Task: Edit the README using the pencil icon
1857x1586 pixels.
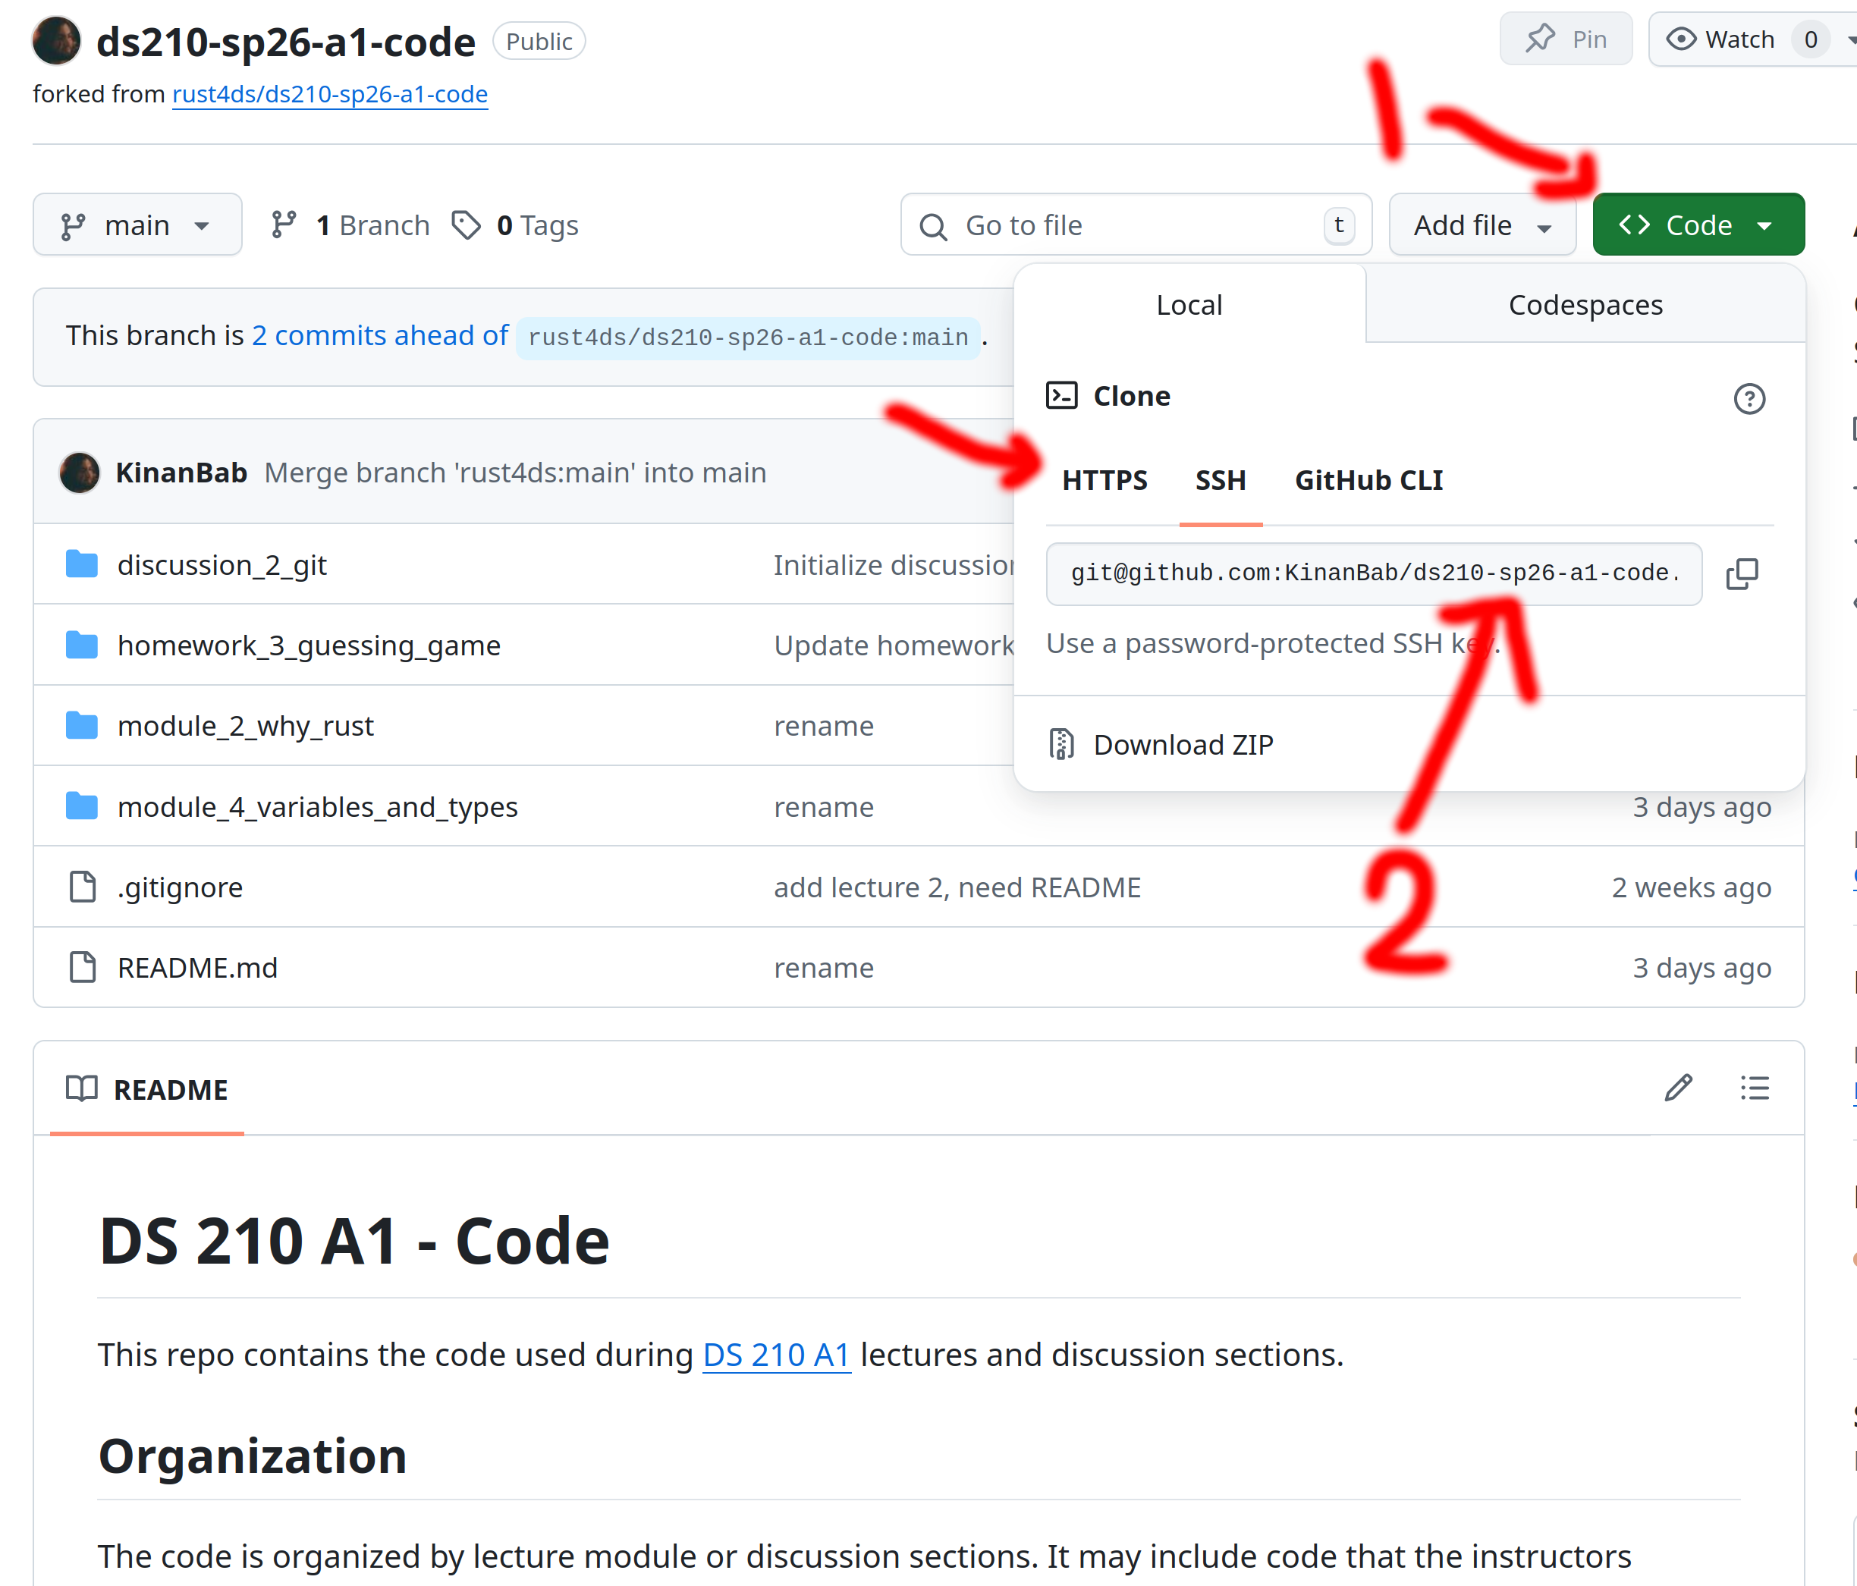Action: pos(1677,1088)
